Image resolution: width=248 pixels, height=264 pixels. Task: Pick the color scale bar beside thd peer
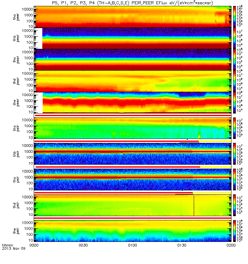click(x=234, y=81)
